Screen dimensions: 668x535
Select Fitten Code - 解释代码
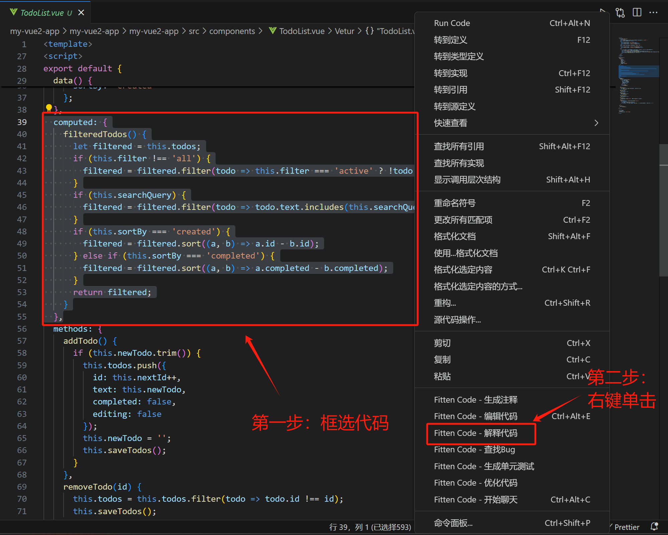point(512,433)
